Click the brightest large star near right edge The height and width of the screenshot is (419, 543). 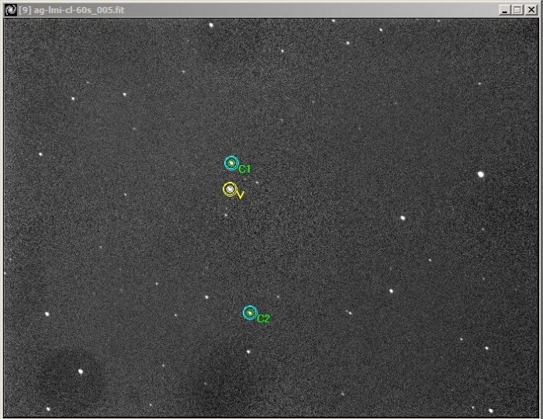(x=481, y=174)
